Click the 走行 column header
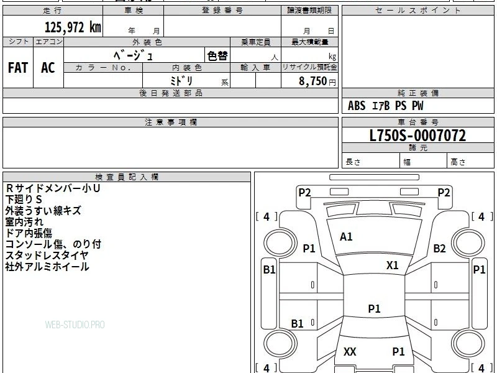The image size is (497, 373). pos(53,11)
